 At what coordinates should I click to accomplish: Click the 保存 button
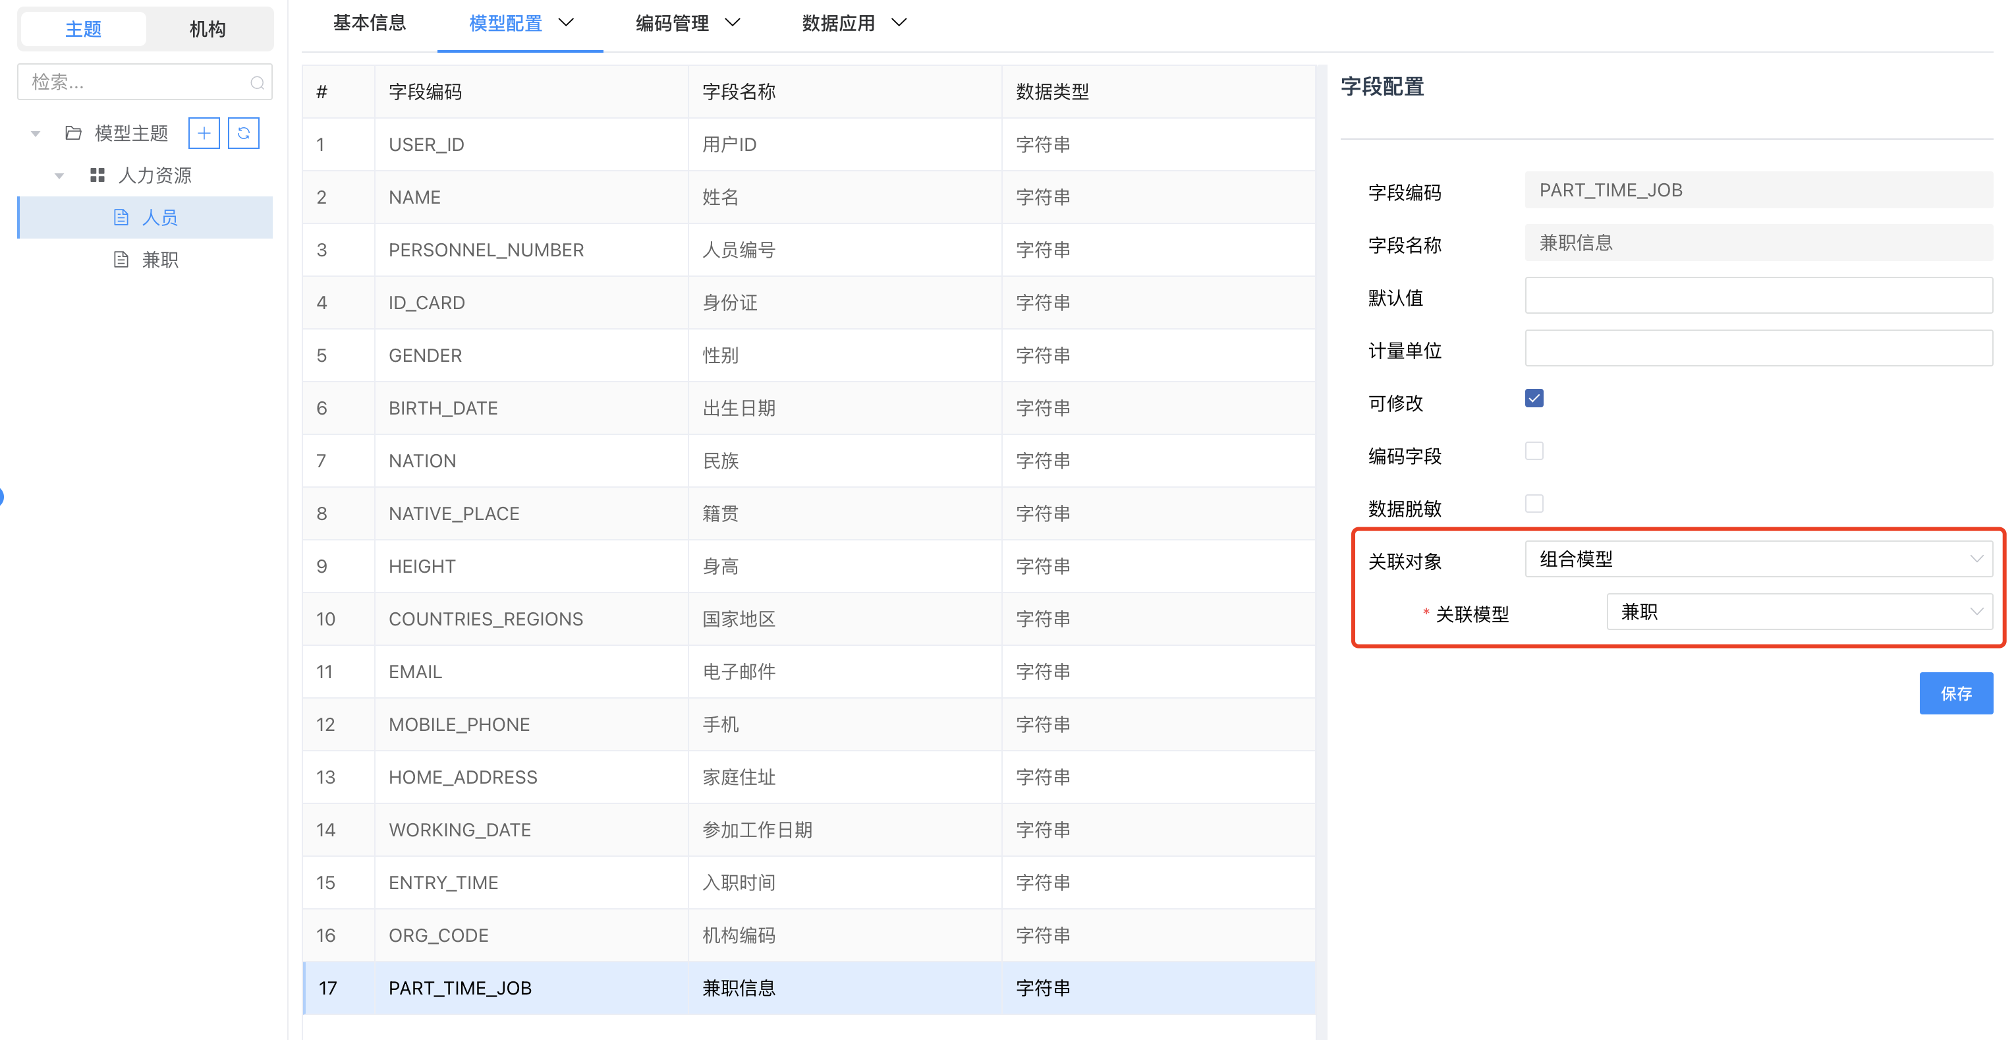coord(1956,693)
